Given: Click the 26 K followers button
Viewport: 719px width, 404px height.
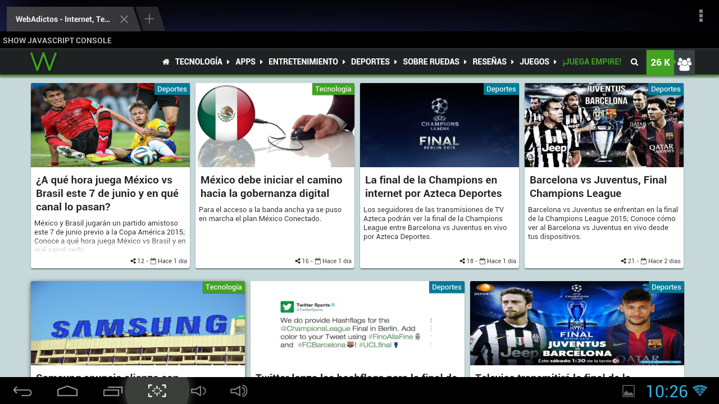Looking at the screenshot, I should (660, 62).
